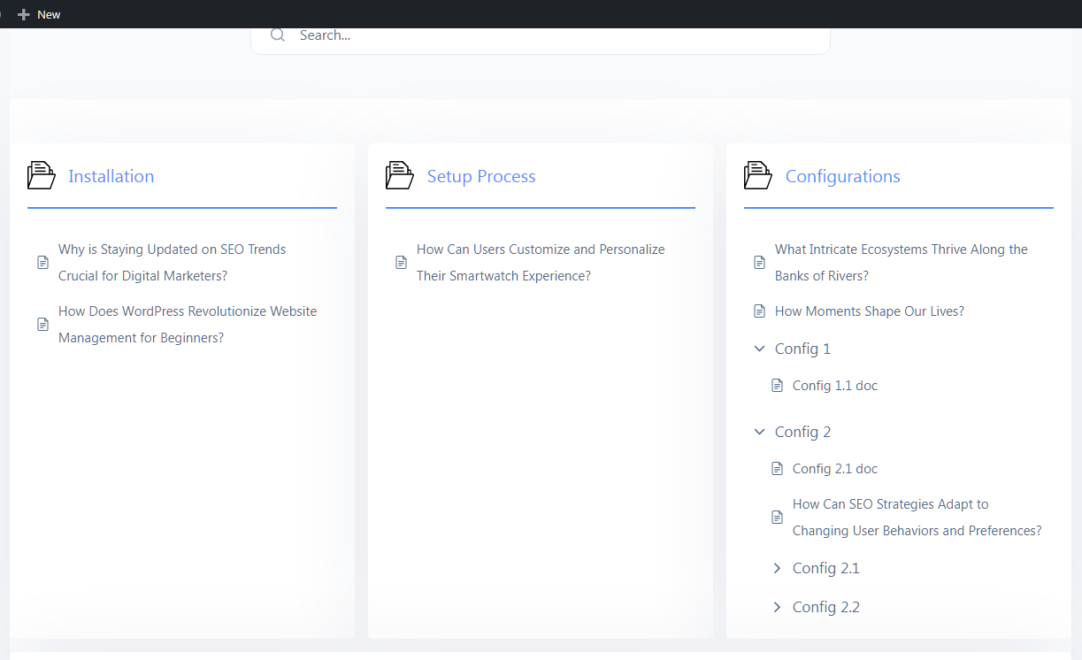This screenshot has width=1082, height=660.
Task: Open the Config 1.1 doc link
Action: pyautogui.click(x=835, y=386)
